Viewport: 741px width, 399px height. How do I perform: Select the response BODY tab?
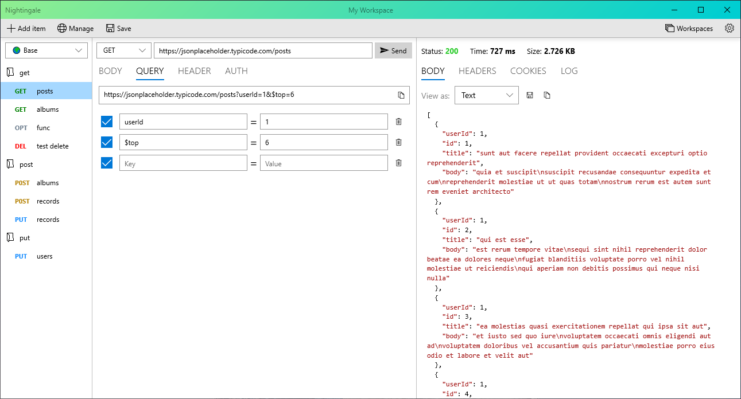433,71
